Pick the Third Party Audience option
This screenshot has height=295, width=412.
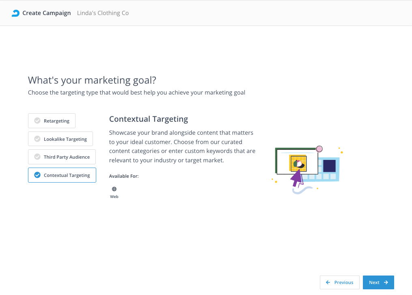(x=67, y=157)
